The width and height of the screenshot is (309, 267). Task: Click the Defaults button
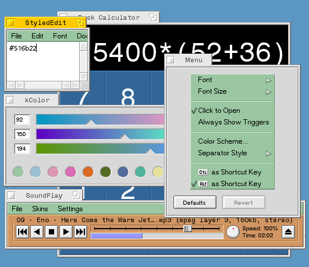point(195,202)
